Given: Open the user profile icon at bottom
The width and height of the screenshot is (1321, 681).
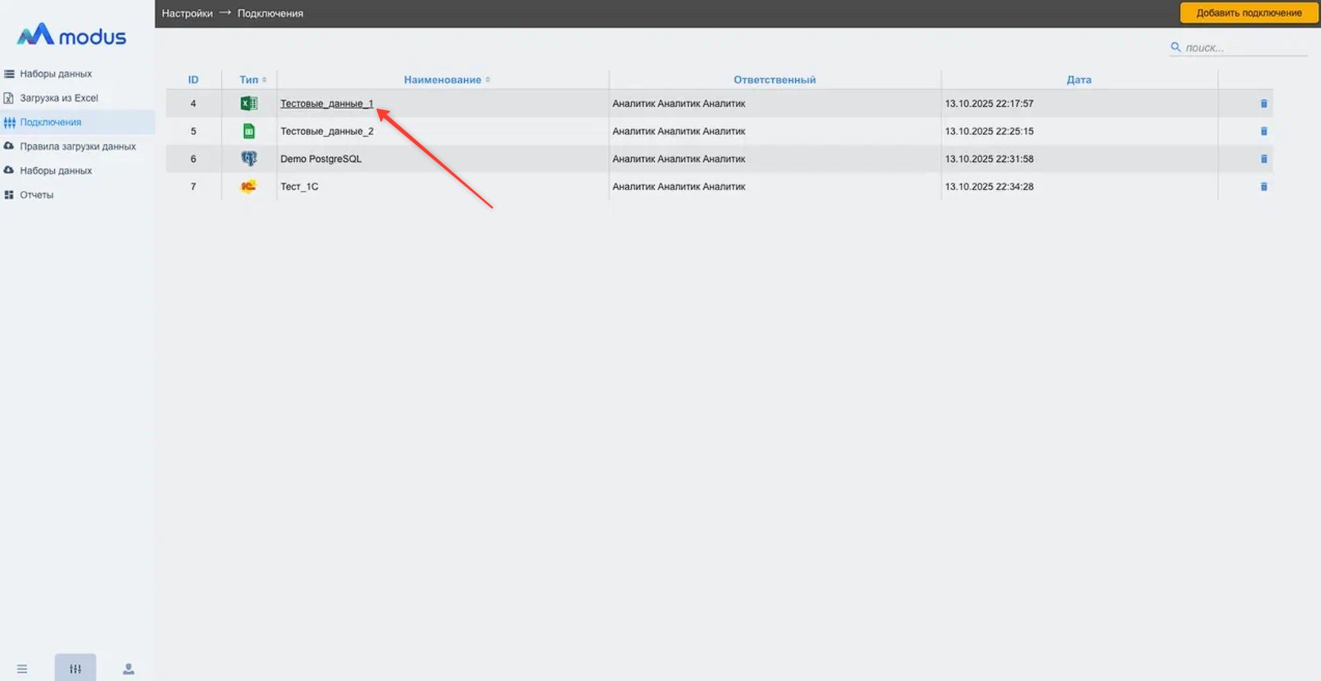Looking at the screenshot, I should 128,669.
